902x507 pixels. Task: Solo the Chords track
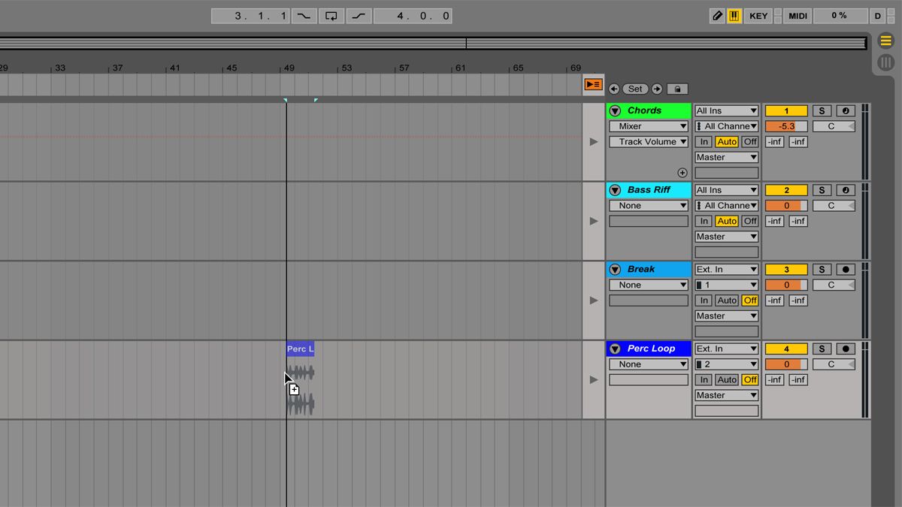click(x=822, y=110)
